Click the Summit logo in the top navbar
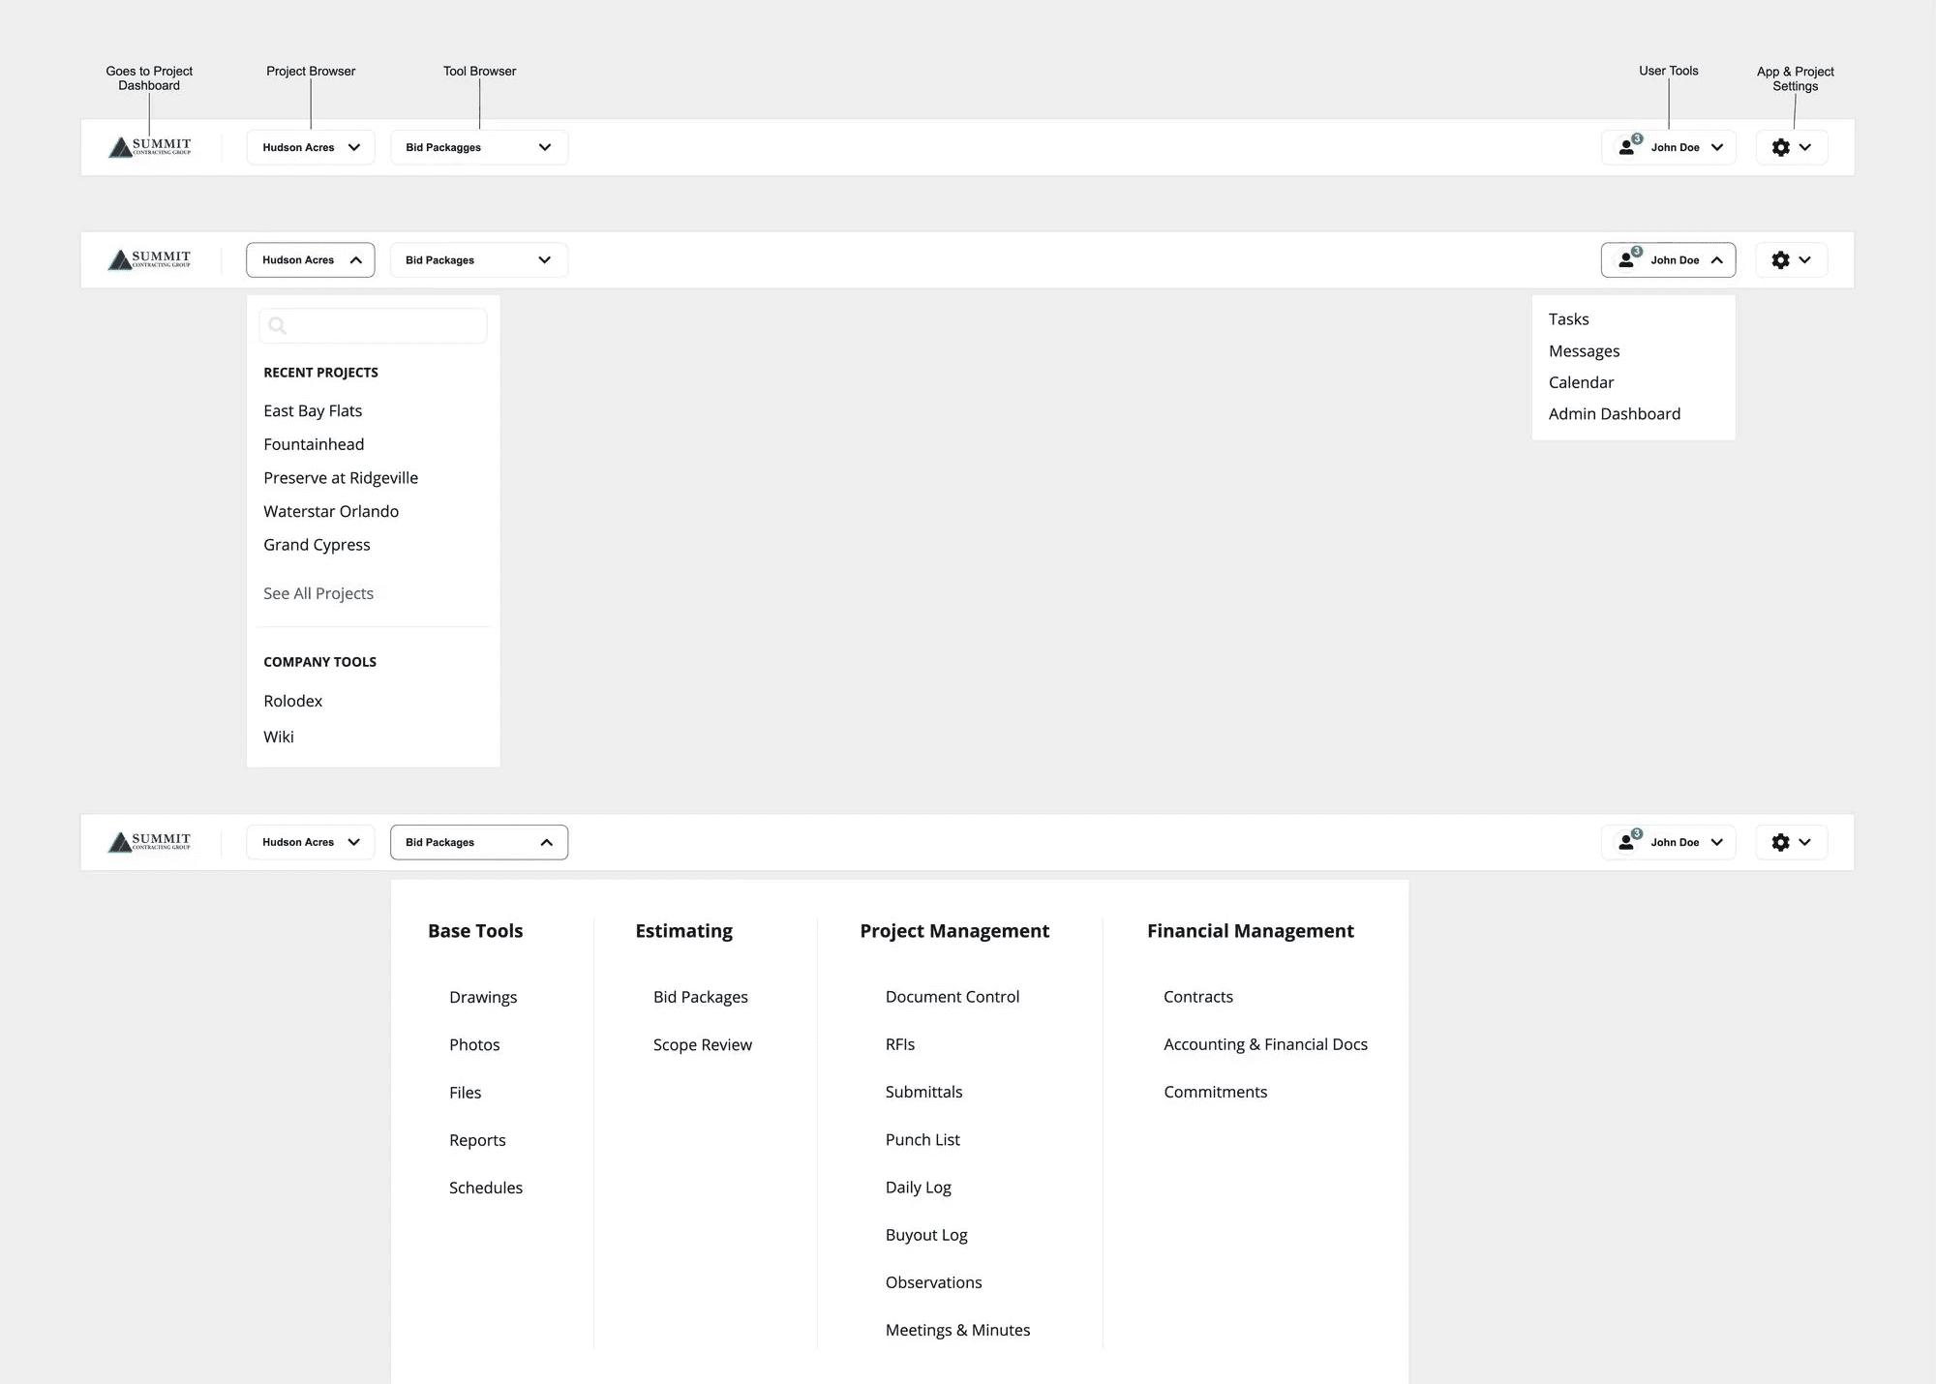This screenshot has height=1384, width=1936. coord(149,147)
